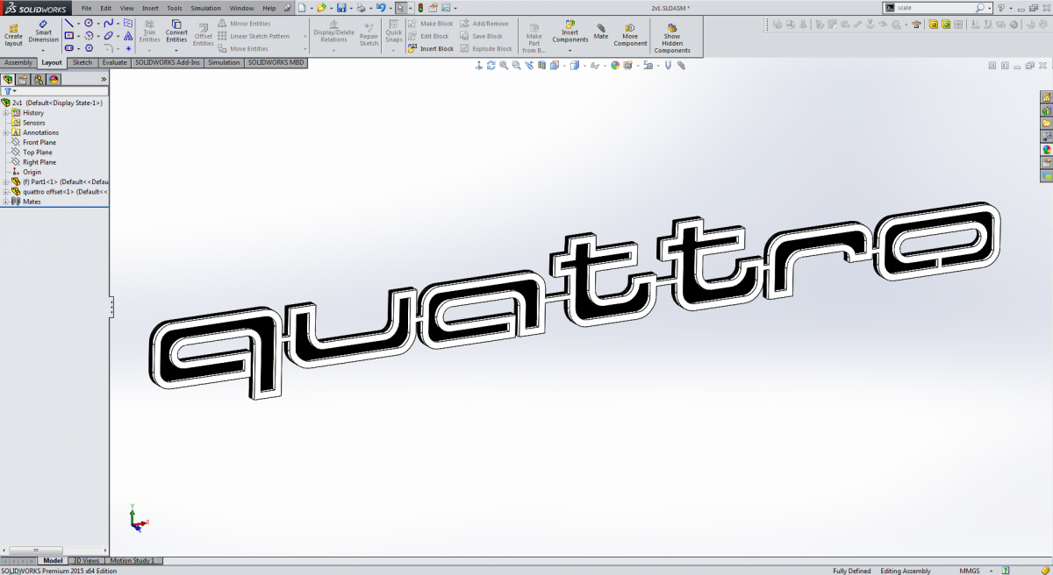Switch to the Evaluate tab
This screenshot has width=1053, height=575.
coord(114,63)
